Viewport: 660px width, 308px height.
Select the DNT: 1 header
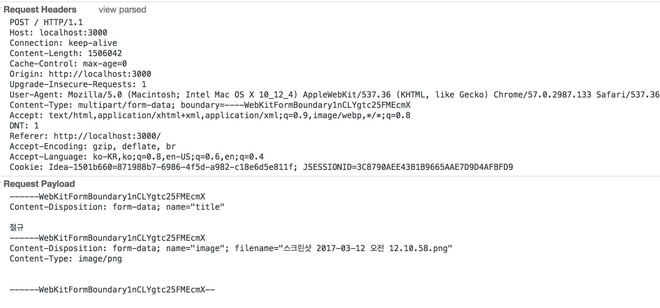[x=24, y=126]
